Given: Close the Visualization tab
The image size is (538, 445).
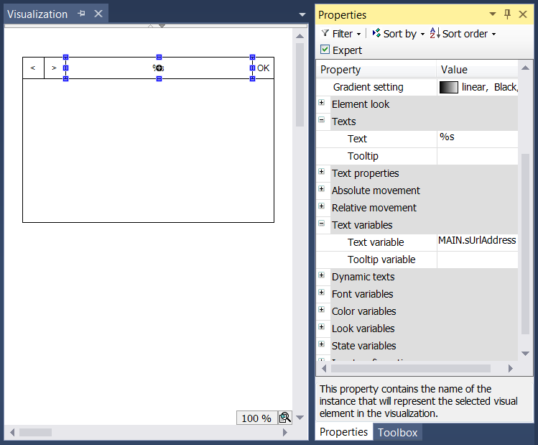Looking at the screenshot, I should pyautogui.click(x=98, y=14).
